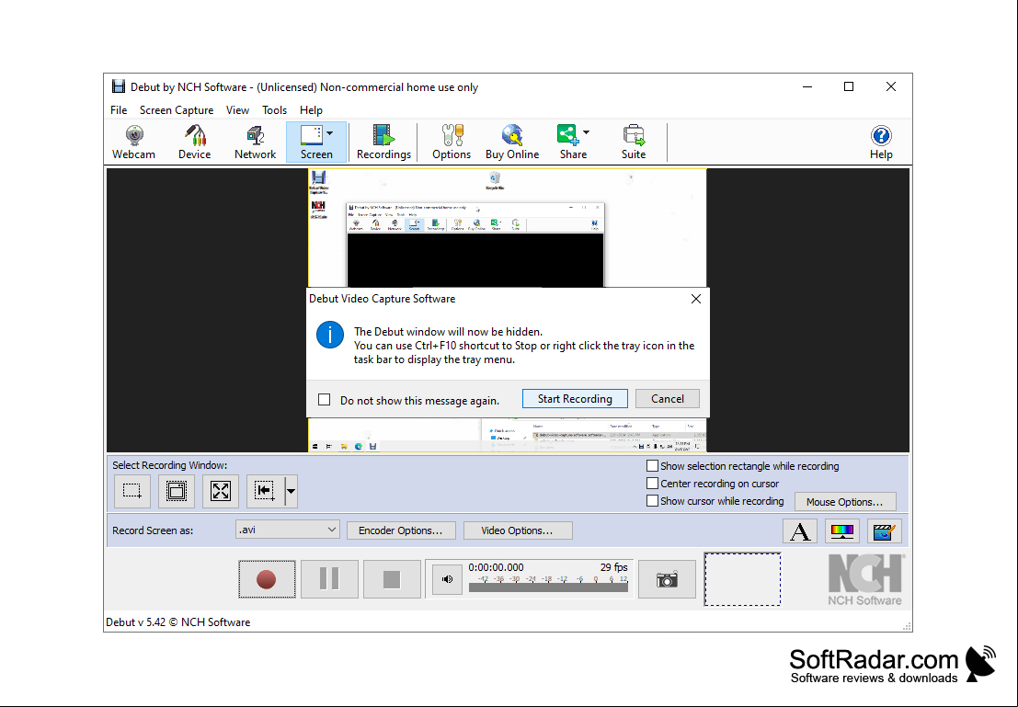Open the color effects tool
Viewport: 1018px width, 707px height.
842,531
